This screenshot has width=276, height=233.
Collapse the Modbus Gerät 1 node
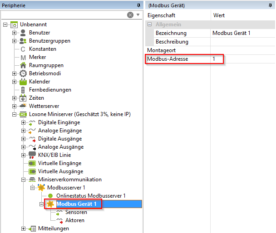pos(41,204)
